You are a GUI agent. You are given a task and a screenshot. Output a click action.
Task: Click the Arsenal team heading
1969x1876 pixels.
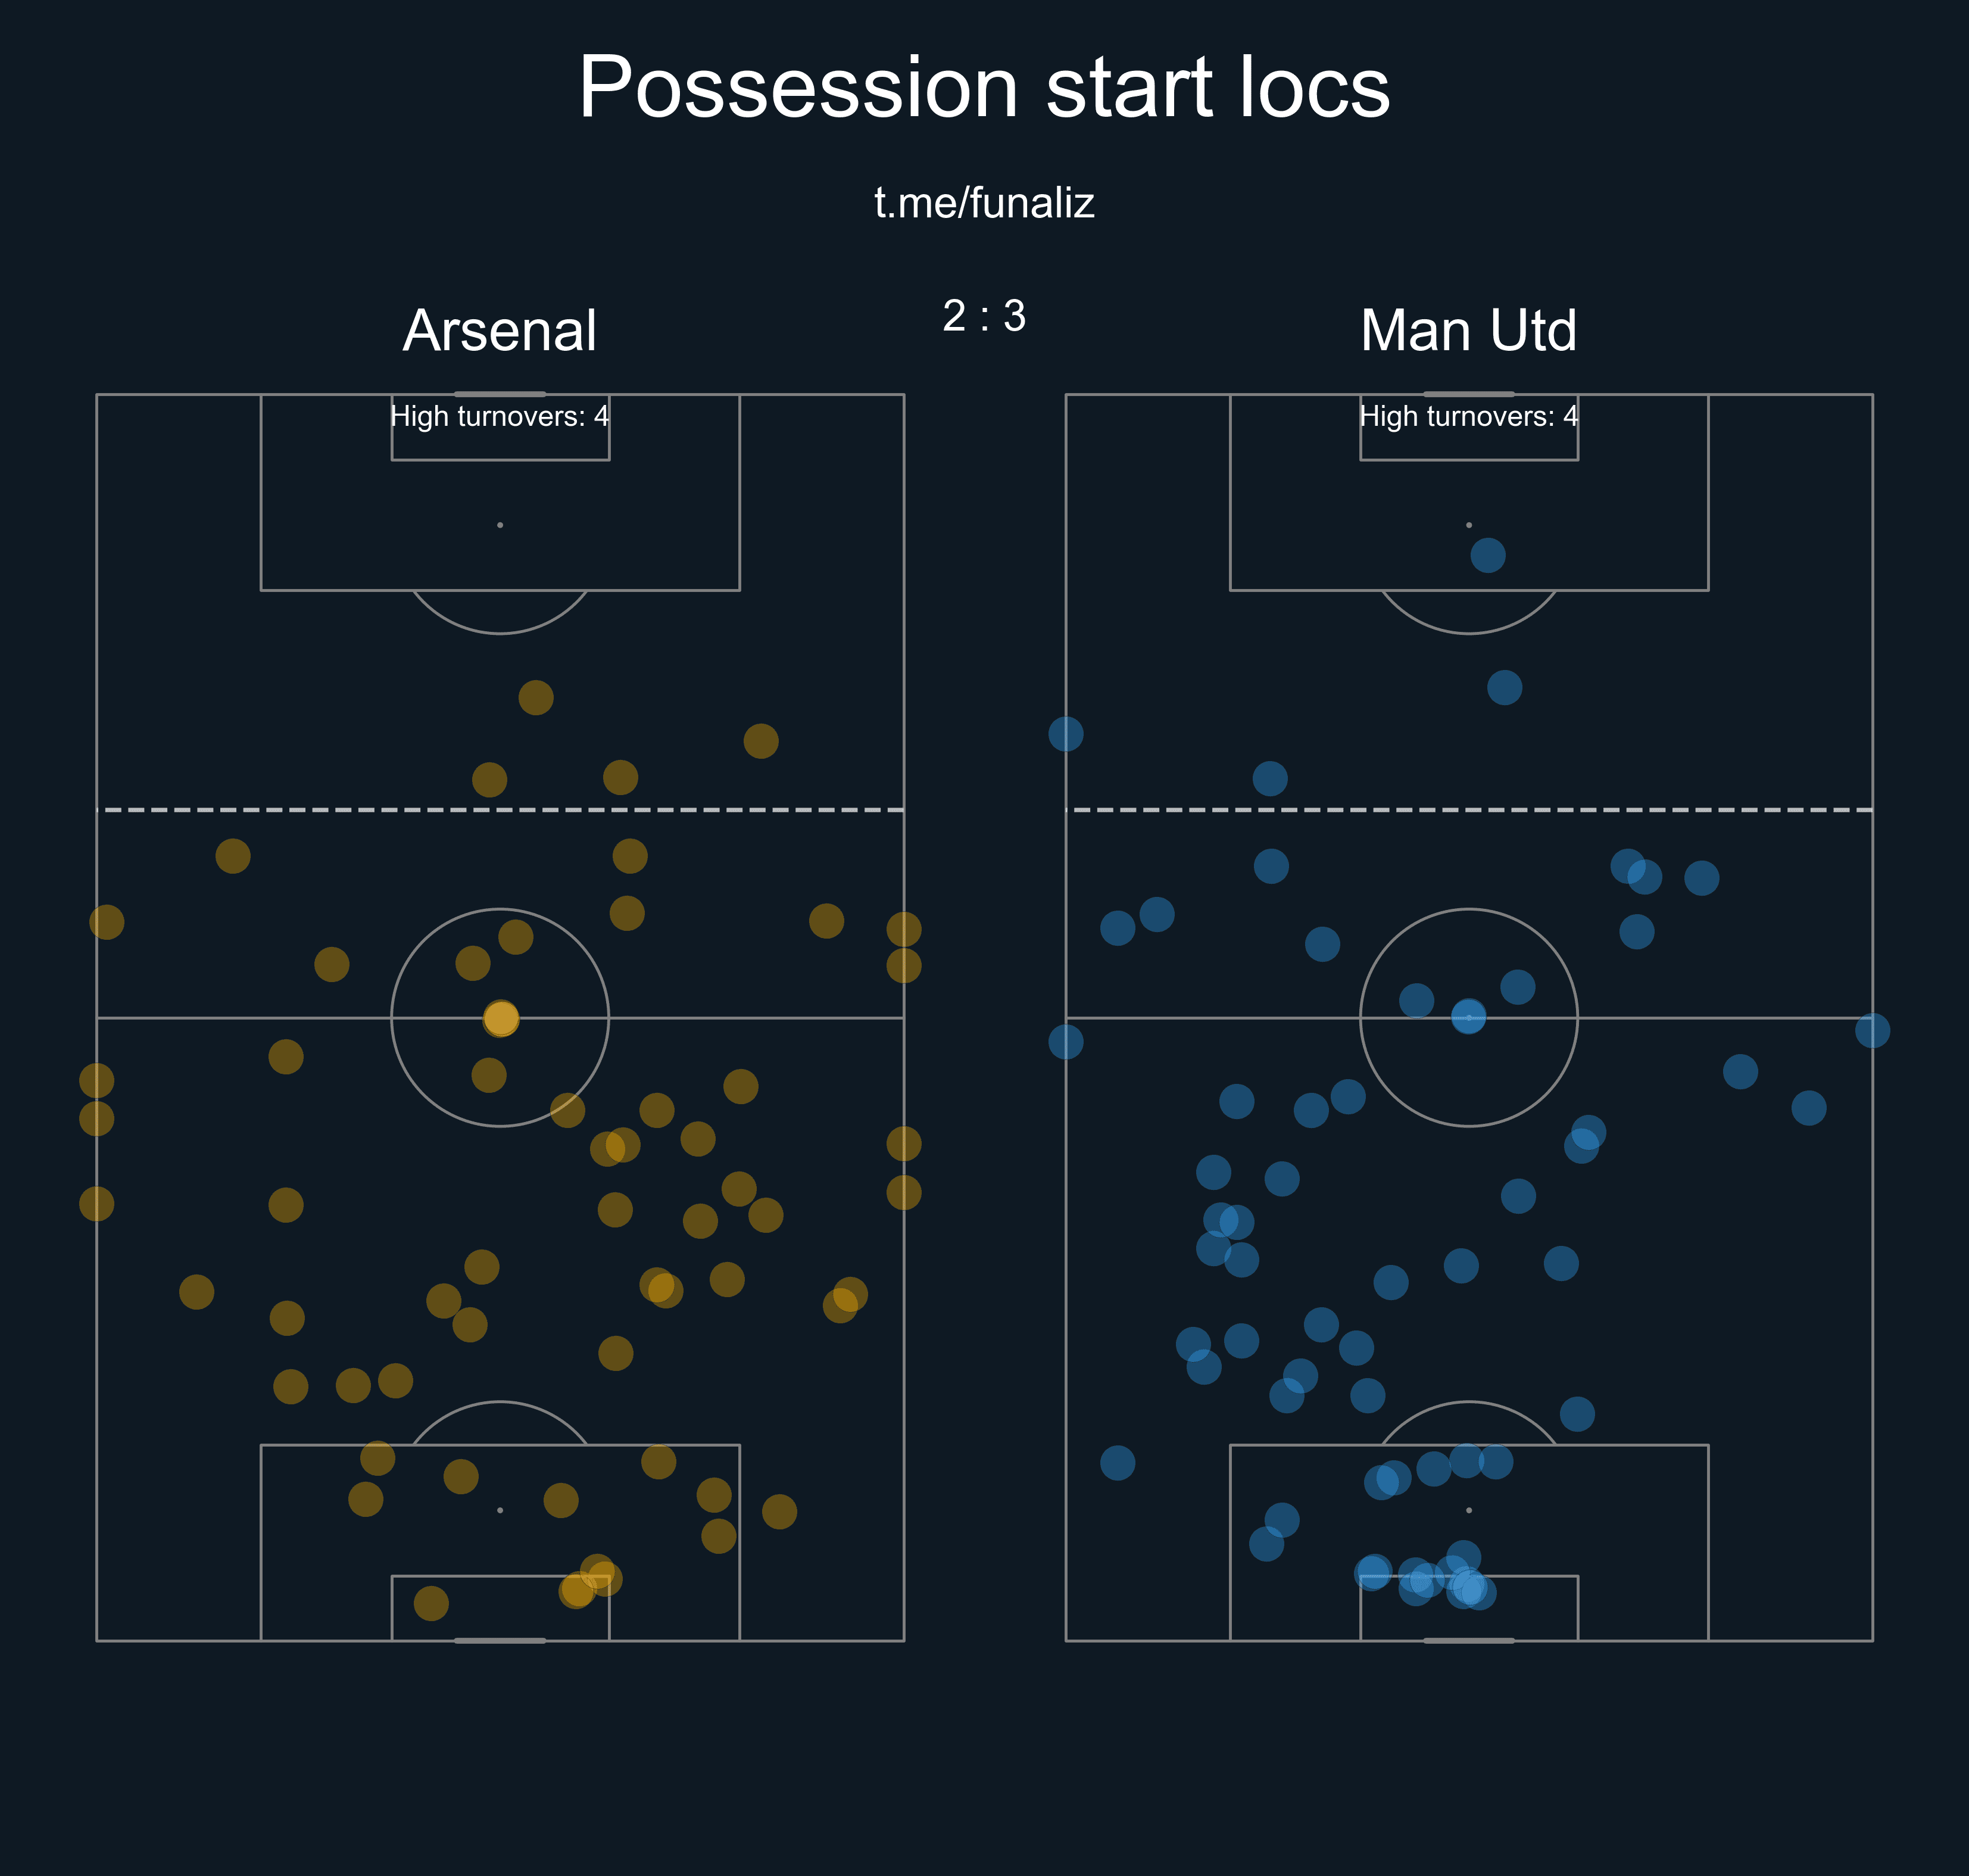coord(500,330)
